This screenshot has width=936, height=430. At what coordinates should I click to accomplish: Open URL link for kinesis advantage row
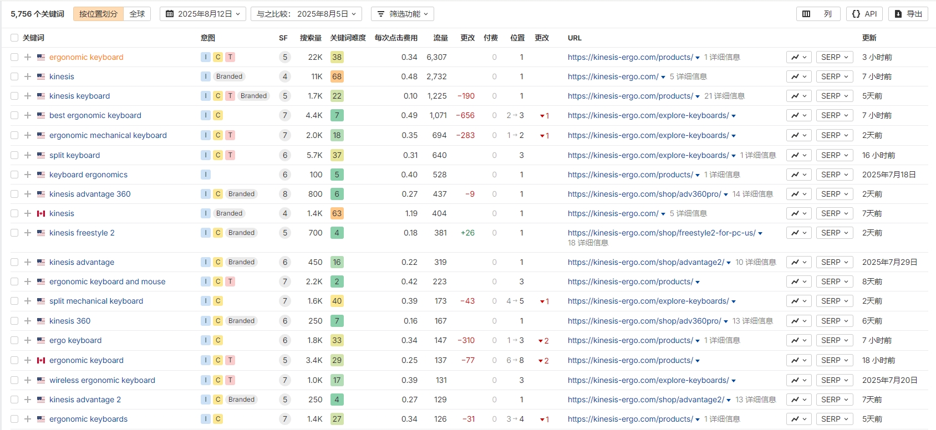(x=646, y=262)
